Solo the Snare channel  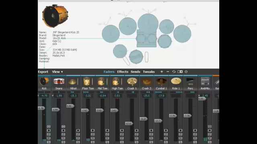[63, 142]
